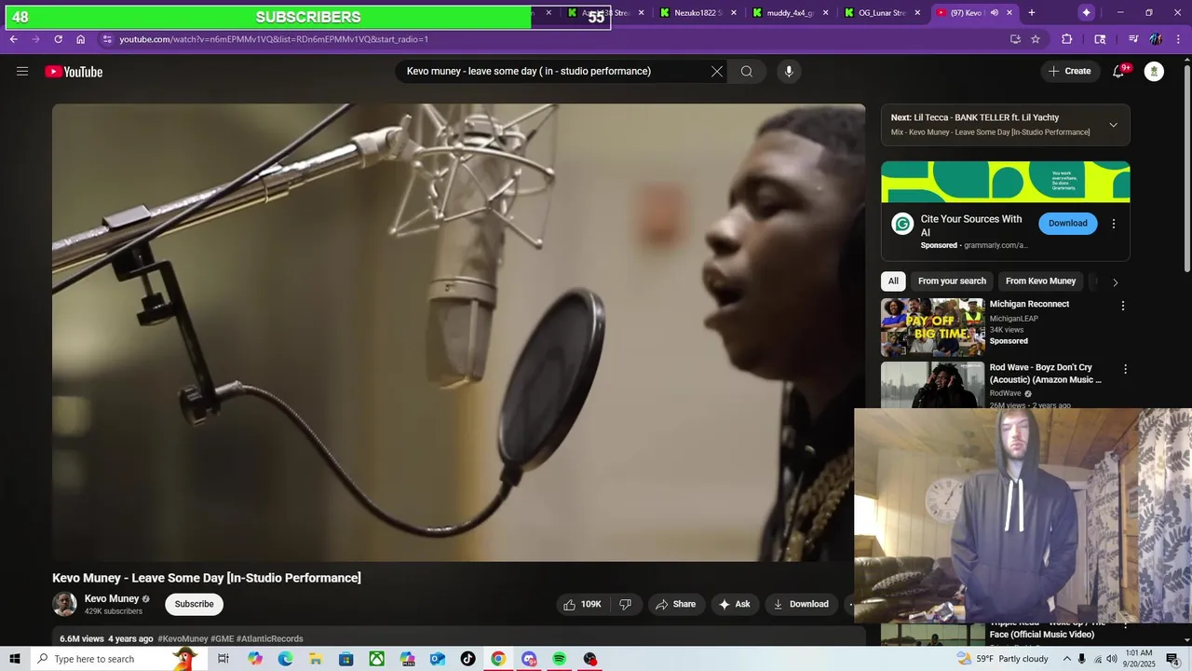Open options for Rod Wave video

coord(1125,369)
